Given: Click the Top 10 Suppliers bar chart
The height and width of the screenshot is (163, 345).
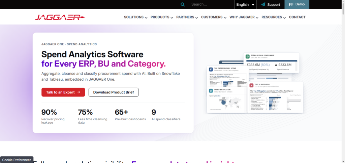Looking at the screenshot, I should pos(276,103).
